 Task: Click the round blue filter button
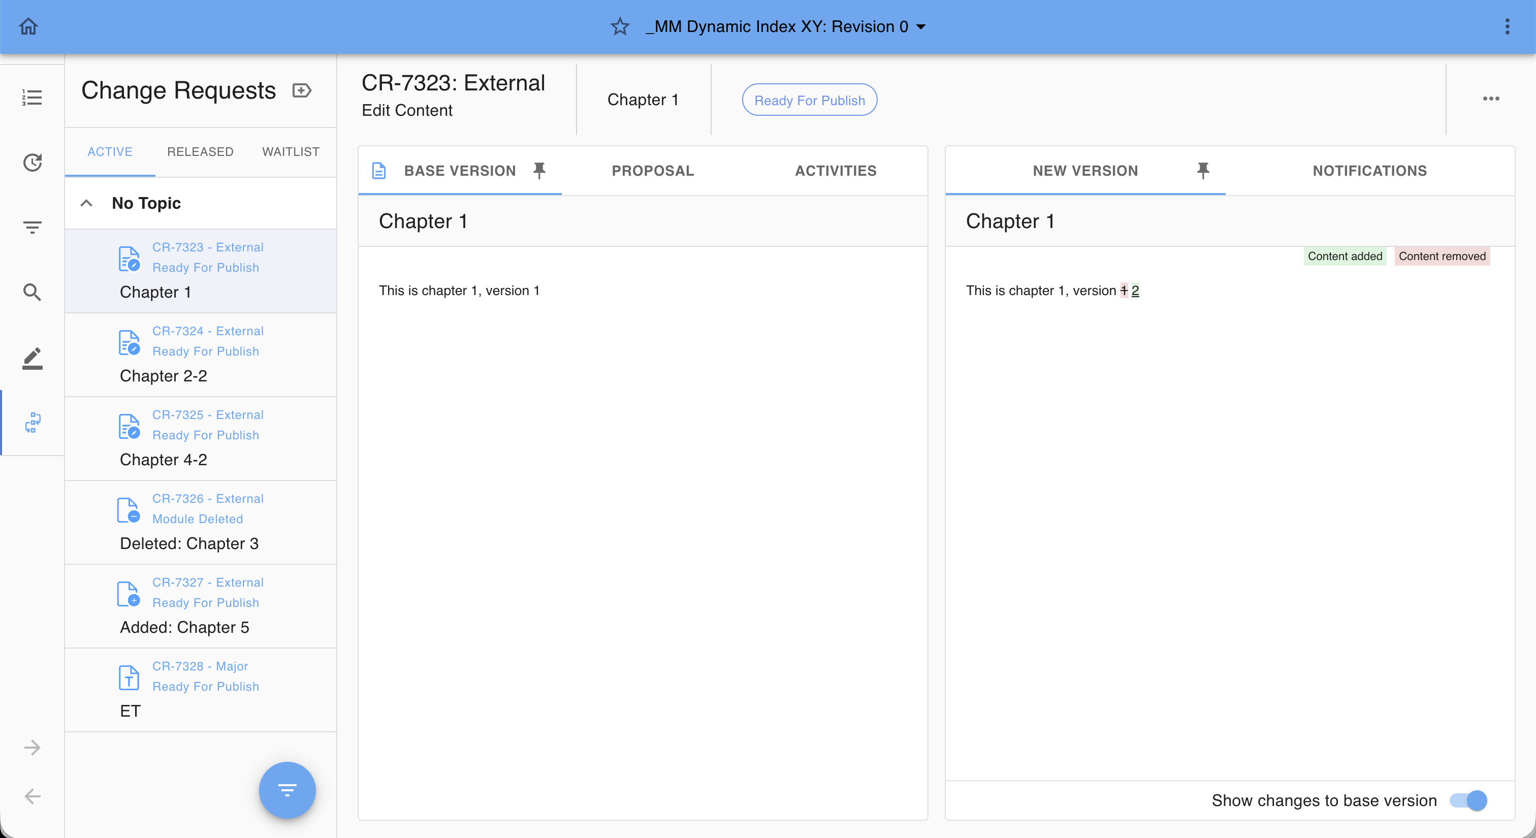[x=287, y=790]
